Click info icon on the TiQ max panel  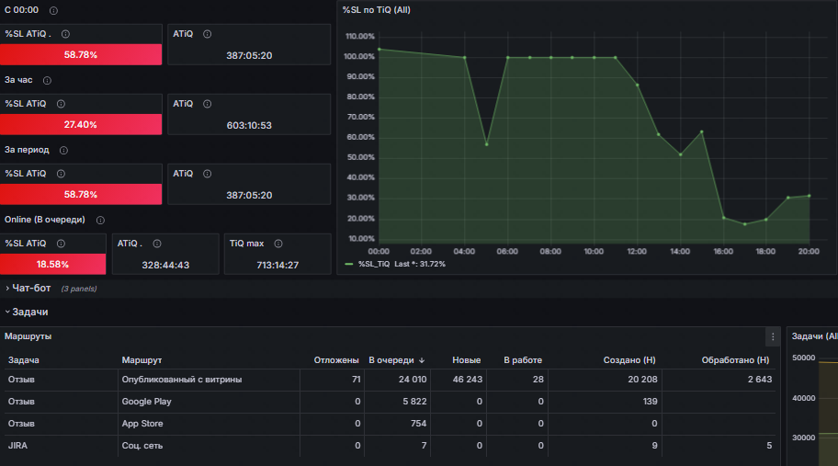pyautogui.click(x=278, y=244)
